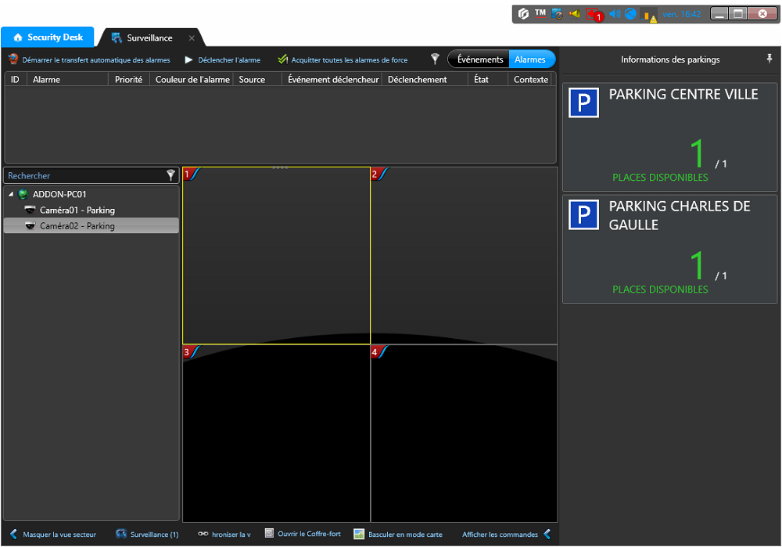This screenshot has width=782, height=547.
Task: Switch to the Security Desk tab
Action: point(48,38)
